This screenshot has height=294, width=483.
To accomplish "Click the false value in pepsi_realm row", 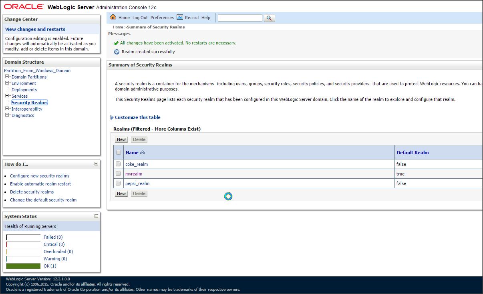I will (x=401, y=183).
